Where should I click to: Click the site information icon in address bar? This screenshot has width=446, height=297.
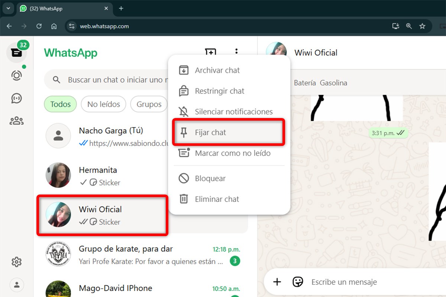tap(72, 26)
